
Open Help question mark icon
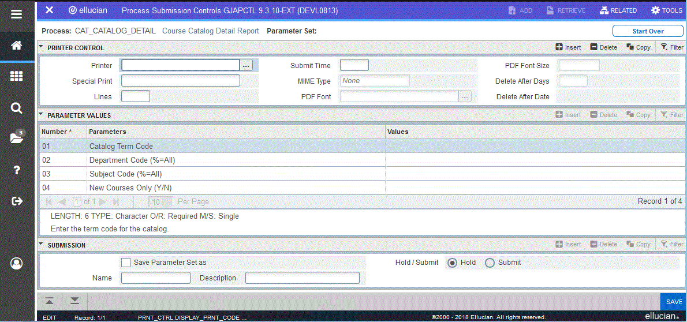(17, 170)
